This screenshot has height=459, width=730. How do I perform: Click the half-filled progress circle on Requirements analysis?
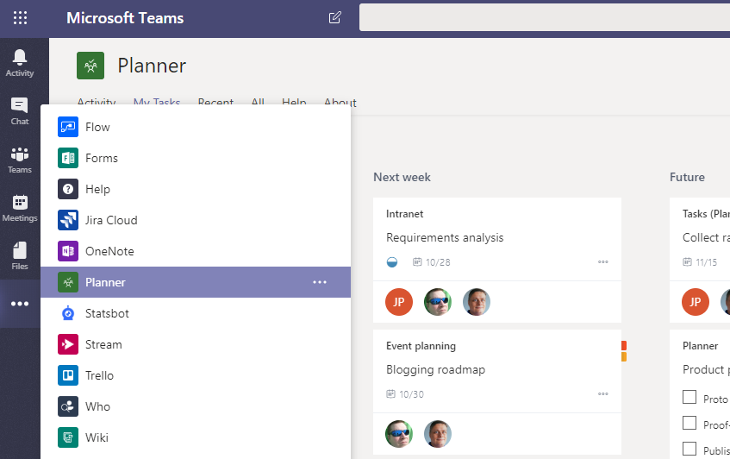392,262
